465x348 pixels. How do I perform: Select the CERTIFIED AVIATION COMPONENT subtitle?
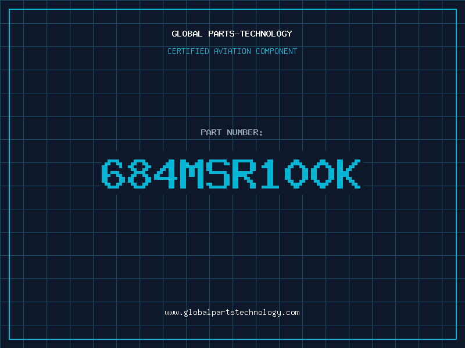point(232,51)
